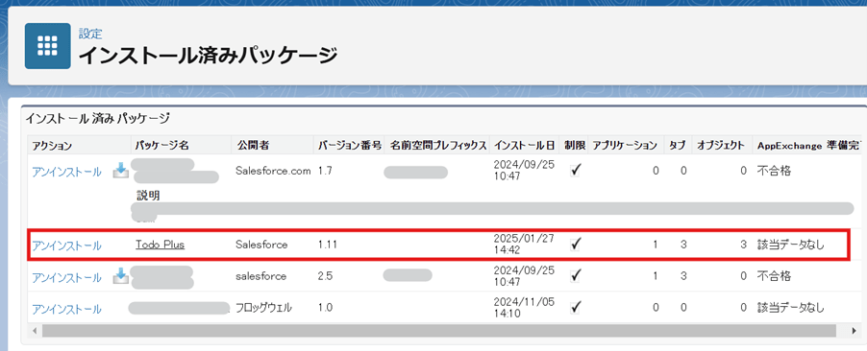Screen dimensions: 867x351
Task: Click version cell 2.5
Action: click(325, 276)
